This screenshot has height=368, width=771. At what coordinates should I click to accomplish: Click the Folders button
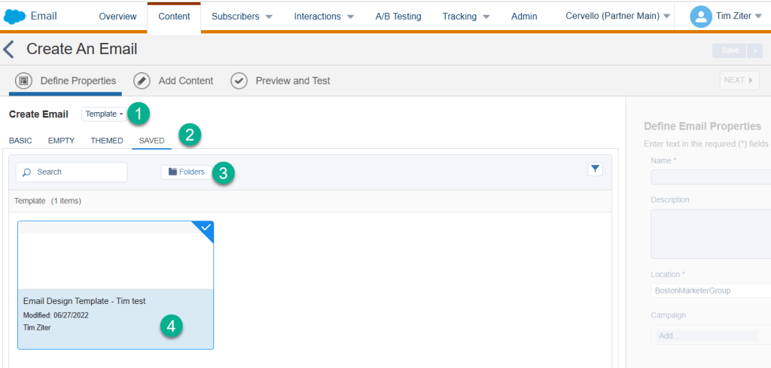[x=187, y=172]
